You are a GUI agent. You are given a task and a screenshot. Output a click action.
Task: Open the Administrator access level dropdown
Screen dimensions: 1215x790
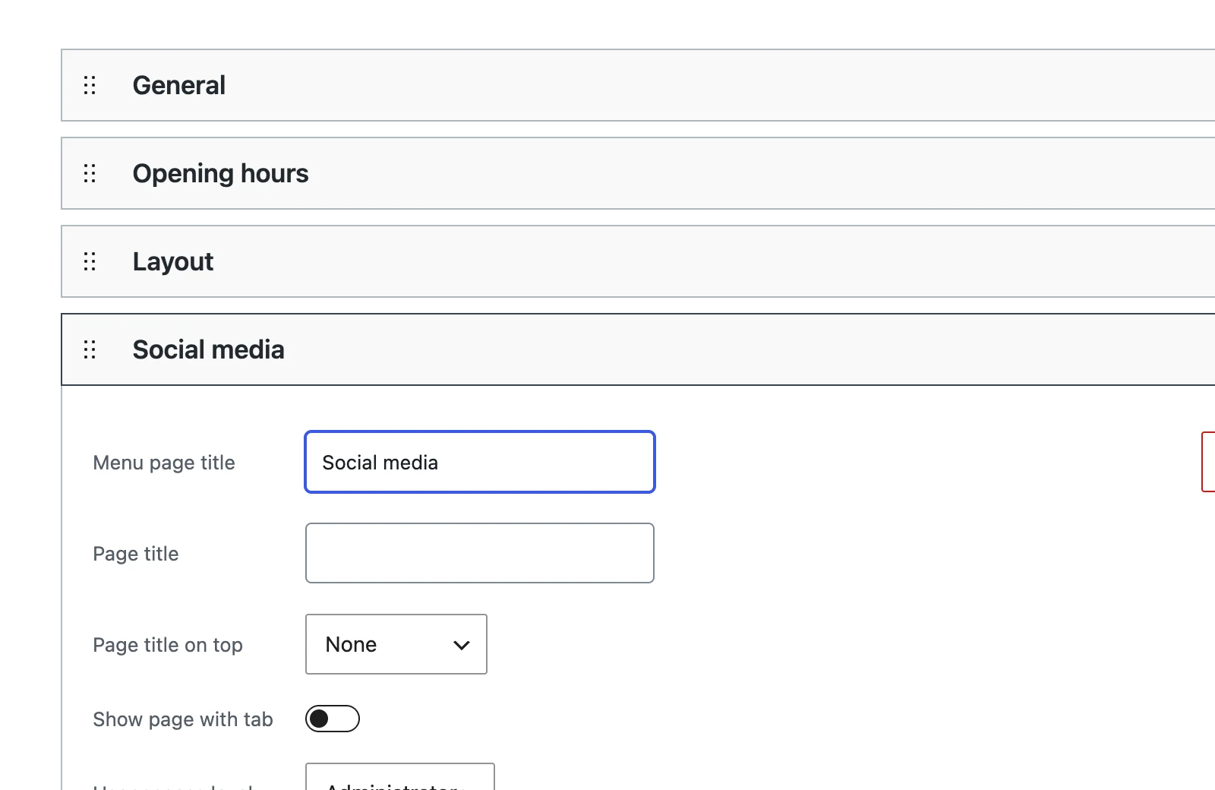coord(400,776)
